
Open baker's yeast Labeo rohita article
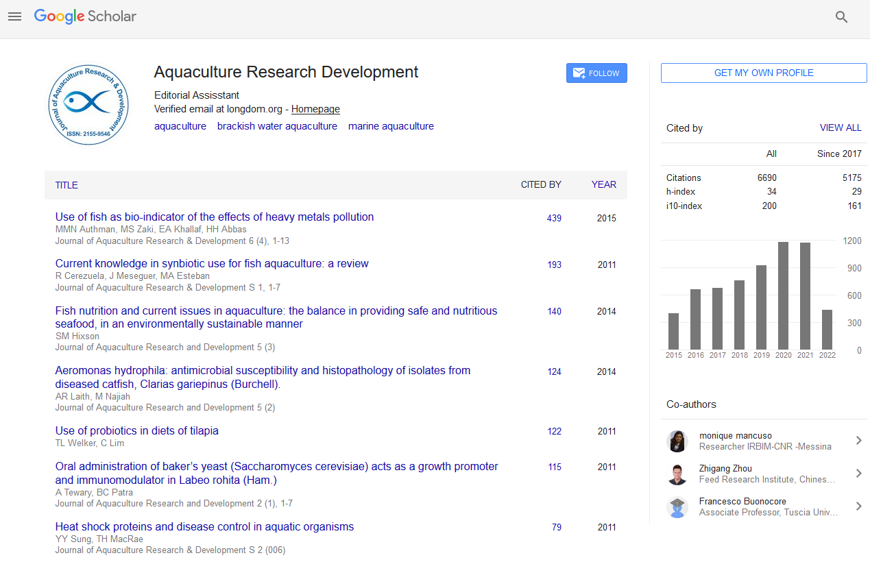pyautogui.click(x=277, y=473)
